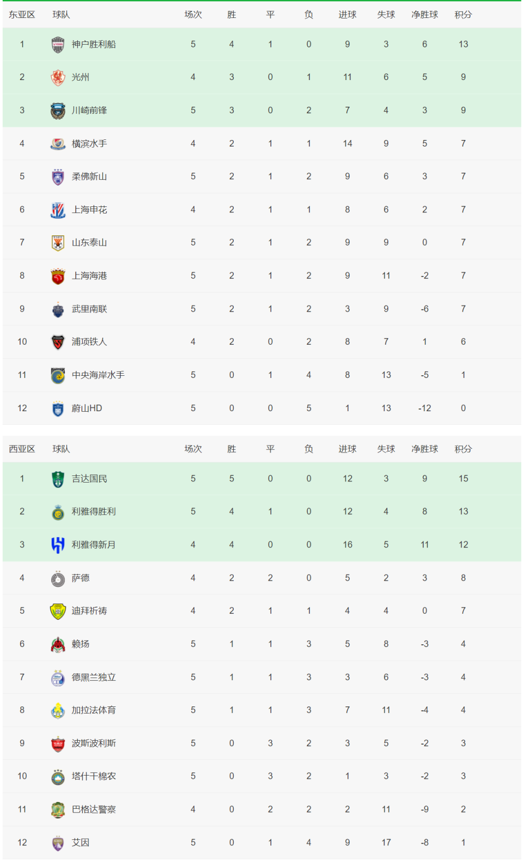Open the 上海海港 red crest icon
523x860 pixels.
click(x=58, y=276)
